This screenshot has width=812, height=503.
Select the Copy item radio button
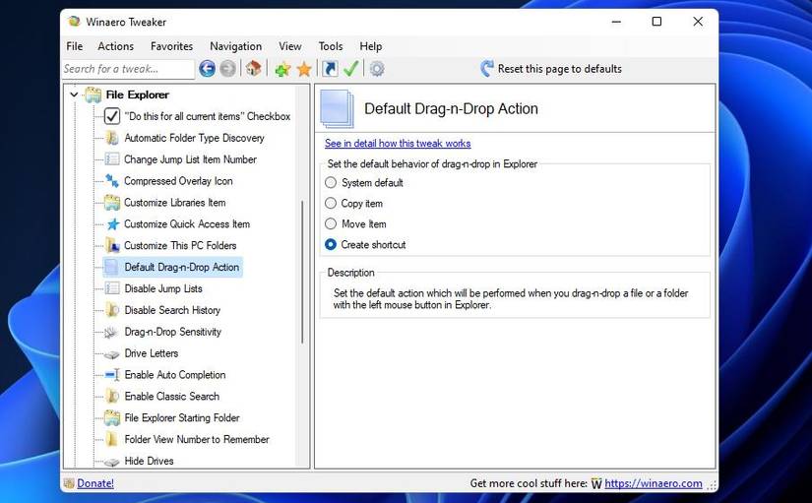pyautogui.click(x=331, y=203)
